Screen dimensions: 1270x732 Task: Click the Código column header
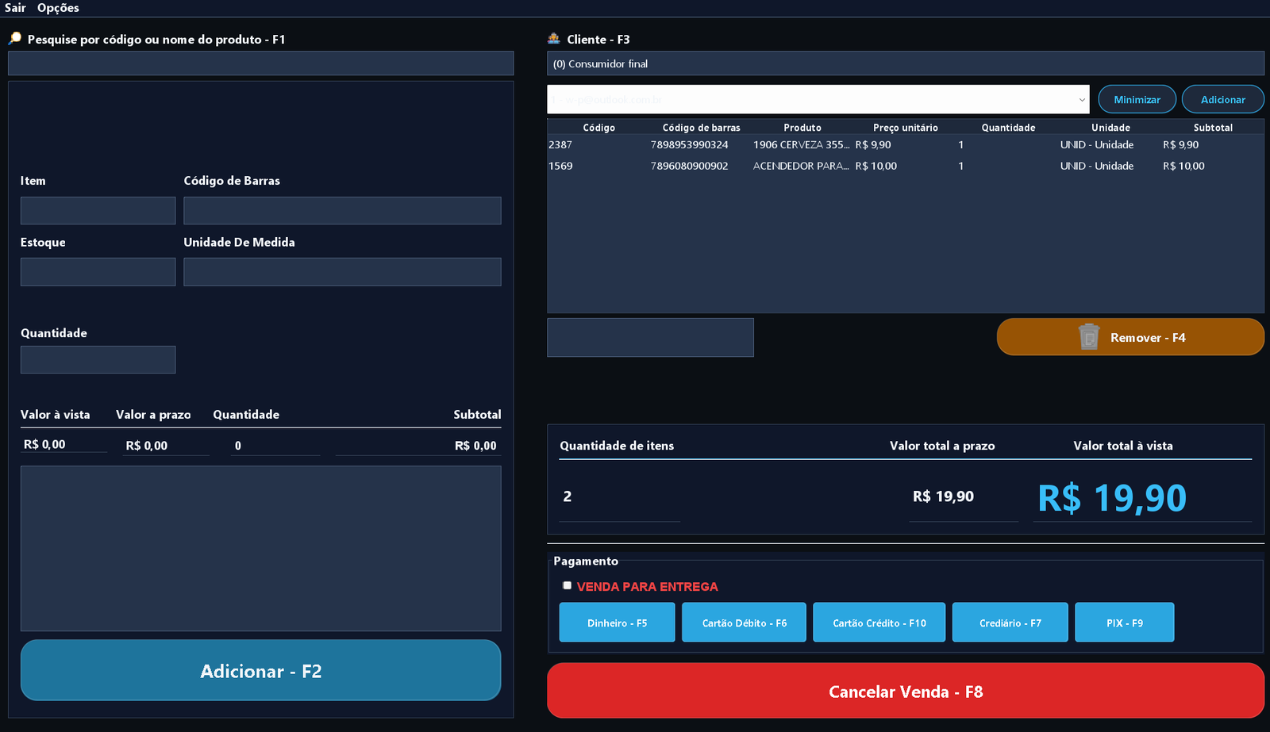(598, 127)
